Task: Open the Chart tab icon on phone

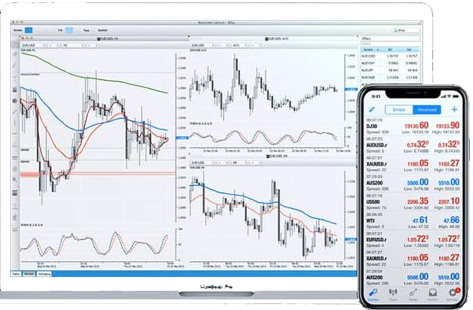Action: [x=393, y=292]
